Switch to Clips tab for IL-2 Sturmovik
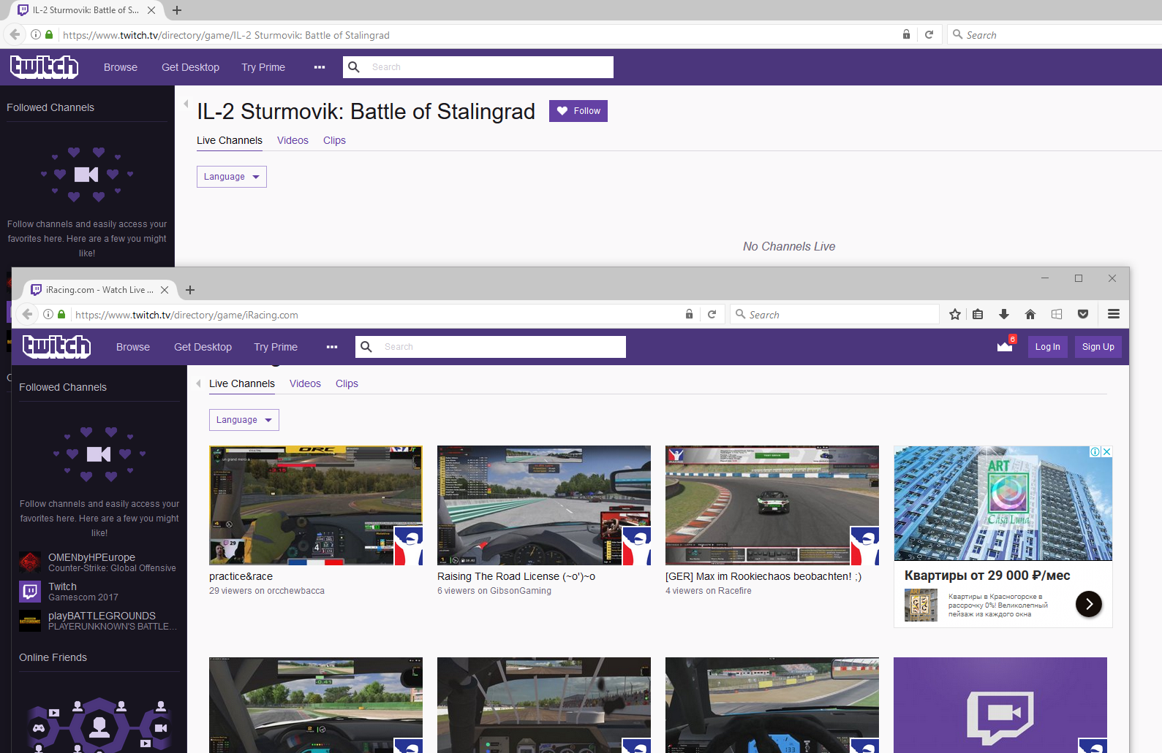This screenshot has height=753, width=1162. [334, 140]
